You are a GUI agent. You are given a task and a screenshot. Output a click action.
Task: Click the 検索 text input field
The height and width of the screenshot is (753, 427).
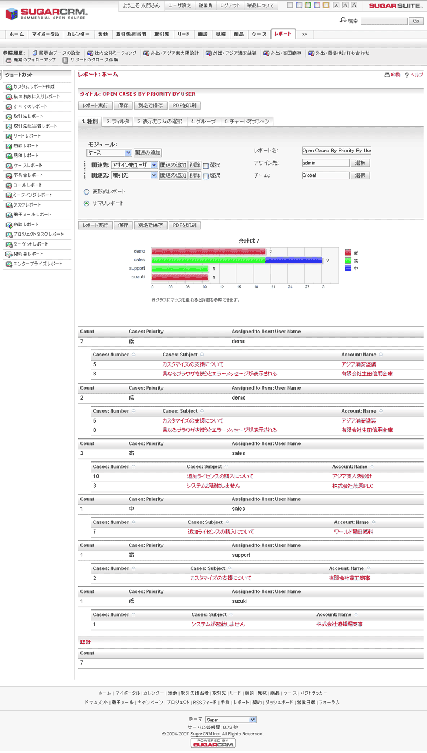[384, 21]
